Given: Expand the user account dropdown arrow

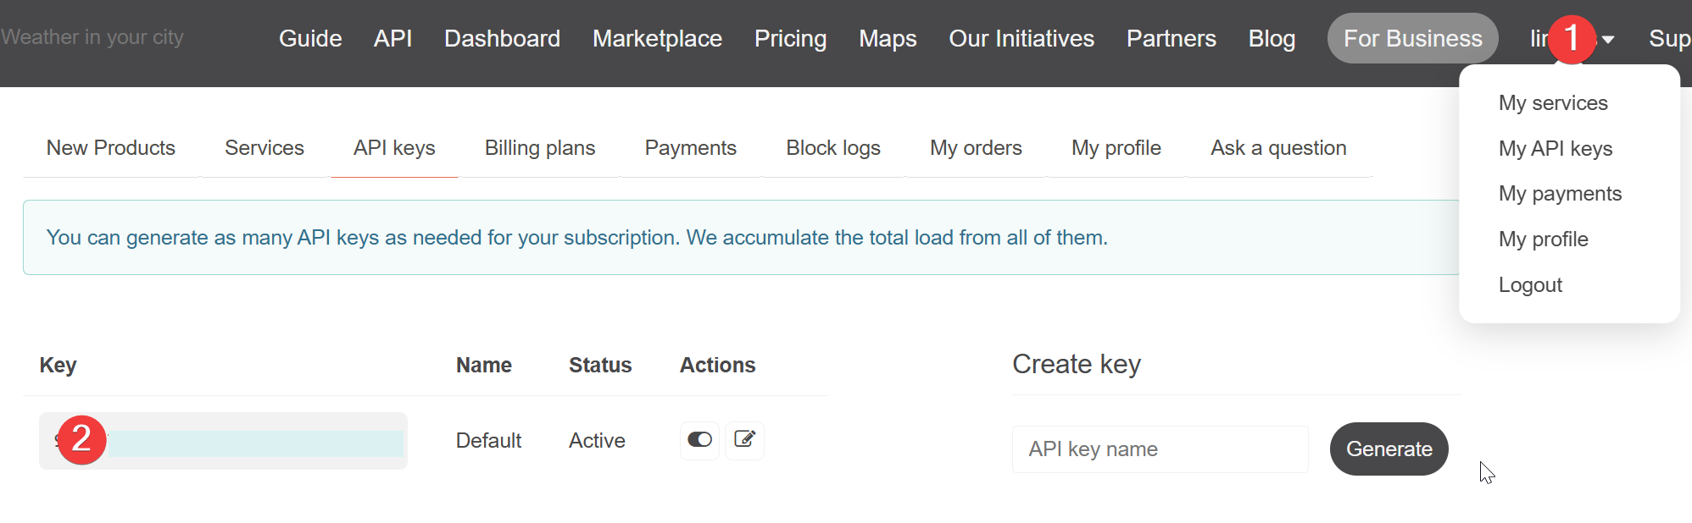Looking at the screenshot, I should coord(1608,40).
